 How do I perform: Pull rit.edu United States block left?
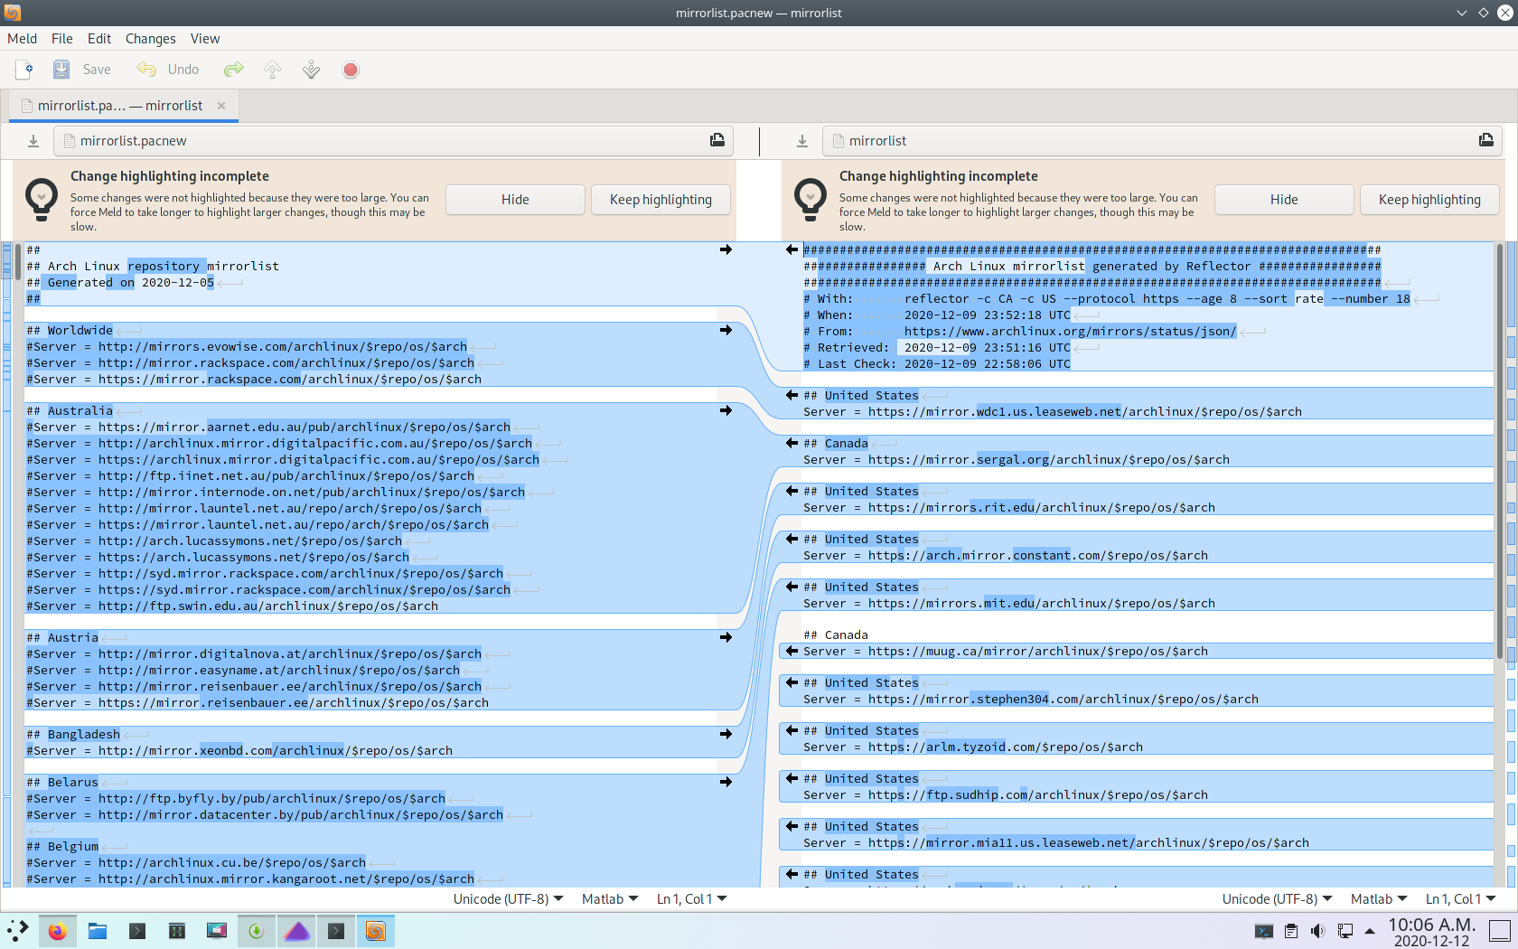792,491
